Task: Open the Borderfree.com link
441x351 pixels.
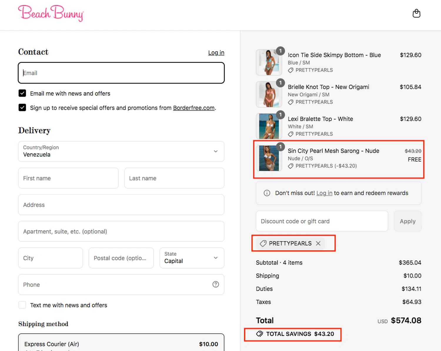Action: (194, 108)
